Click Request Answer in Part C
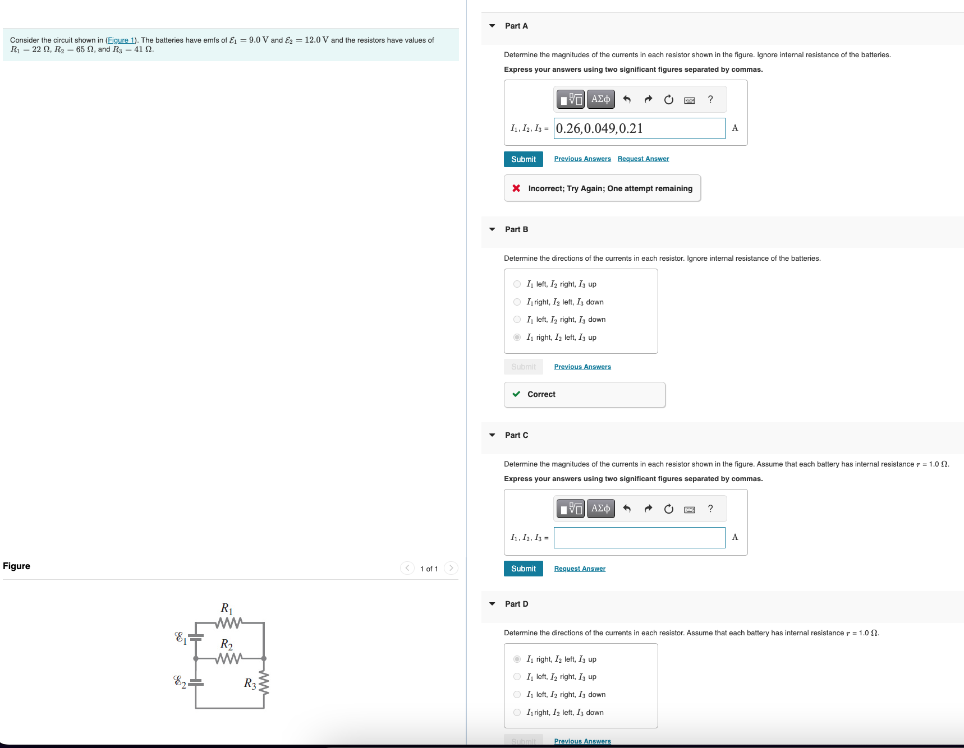 click(x=579, y=568)
